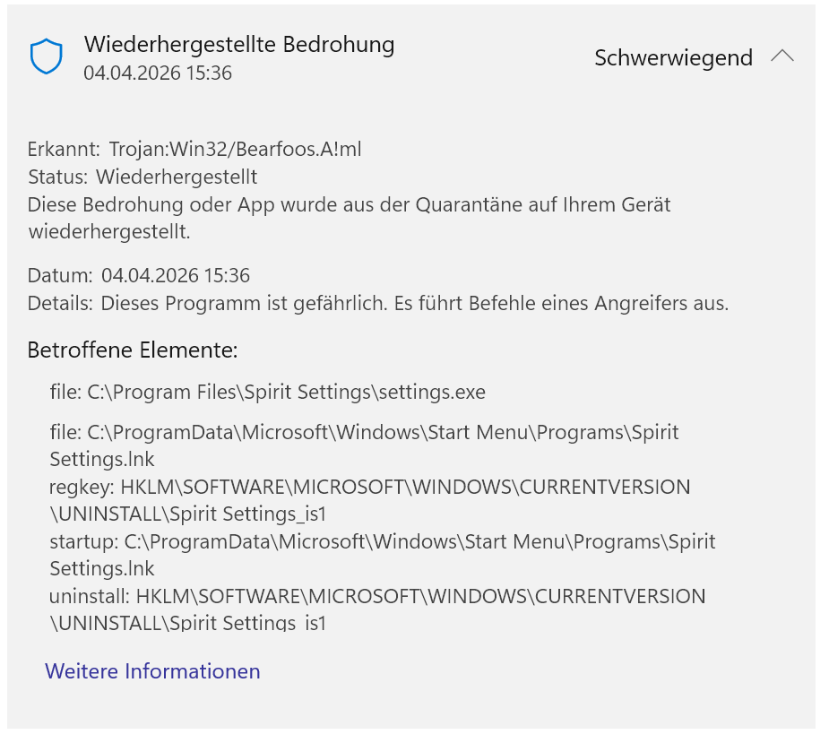The image size is (829, 743).
Task: Click the Erkannt label
Action: (x=64, y=149)
